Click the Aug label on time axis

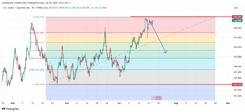click(176, 103)
